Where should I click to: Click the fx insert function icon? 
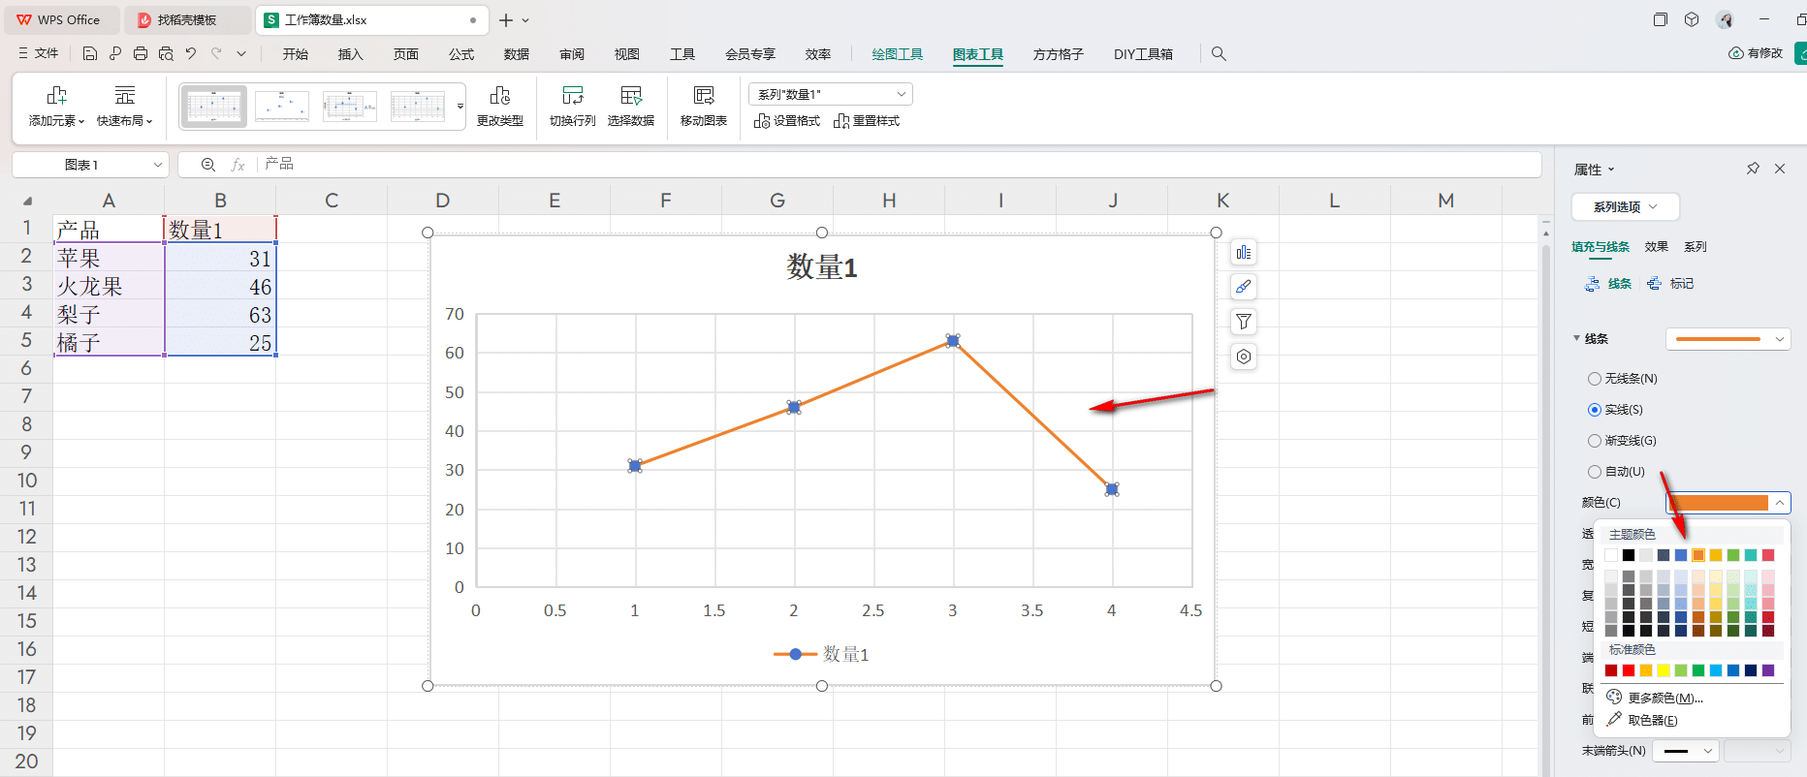tap(238, 165)
